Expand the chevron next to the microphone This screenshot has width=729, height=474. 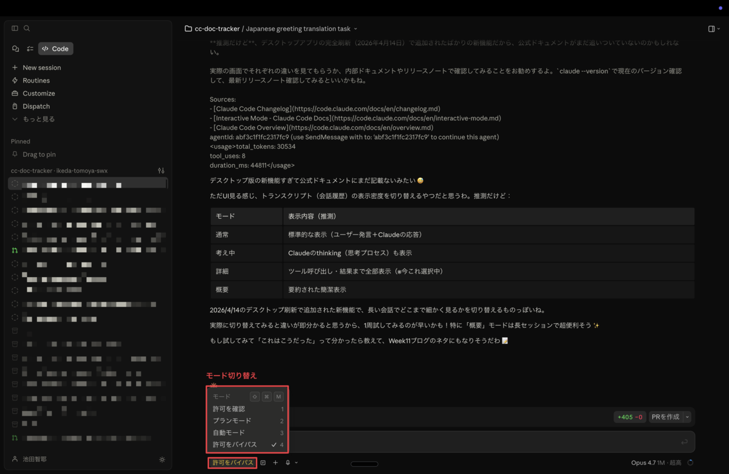[296, 463]
